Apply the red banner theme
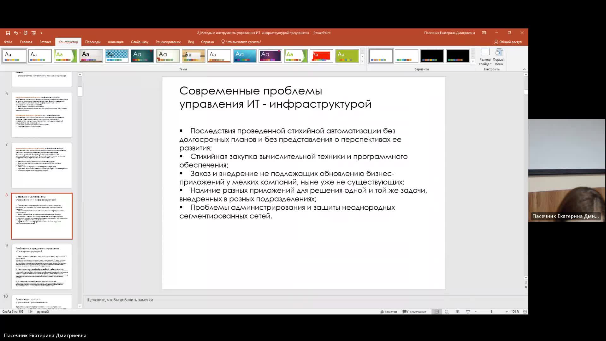Image resolution: width=606 pixels, height=341 pixels. 321,56
